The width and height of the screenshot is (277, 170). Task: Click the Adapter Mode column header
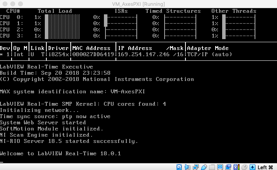(x=208, y=48)
